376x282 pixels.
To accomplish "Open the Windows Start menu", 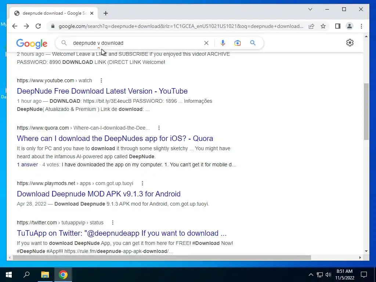I will (x=9, y=275).
